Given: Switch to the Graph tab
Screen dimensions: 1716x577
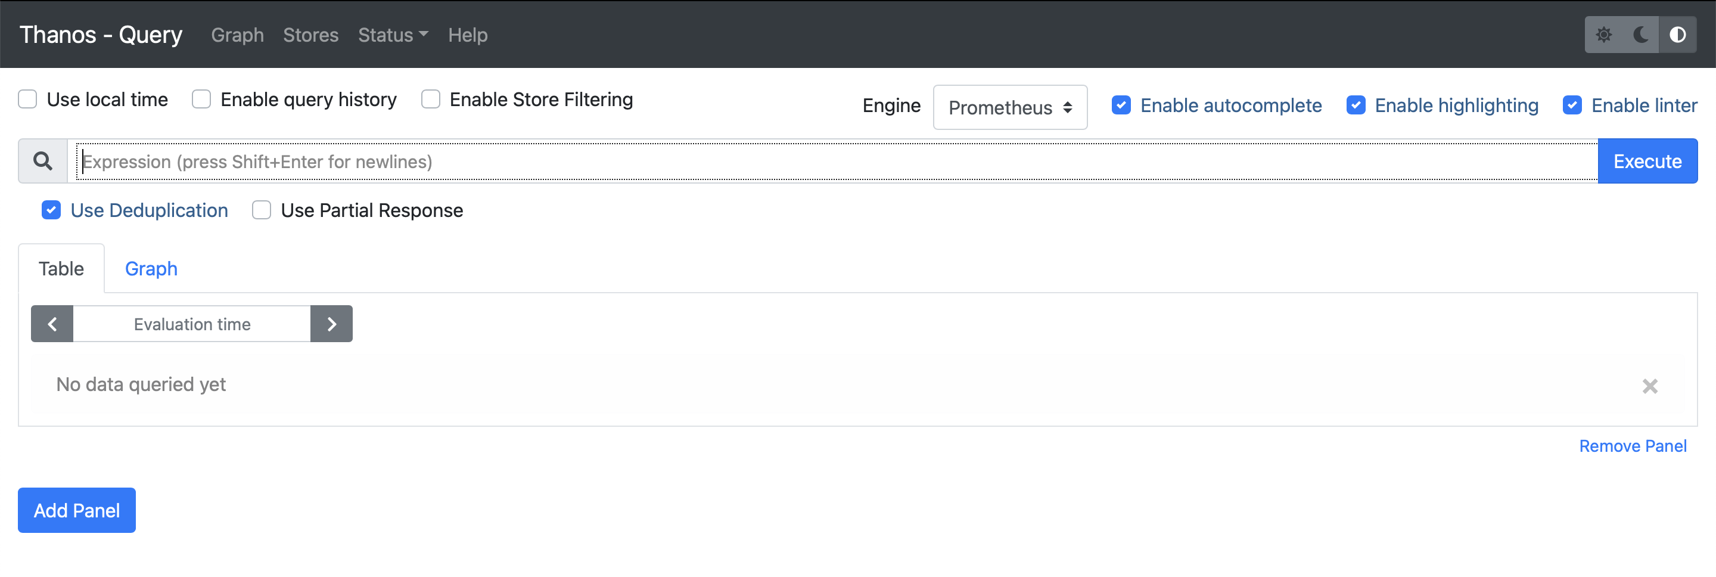Looking at the screenshot, I should [x=151, y=268].
